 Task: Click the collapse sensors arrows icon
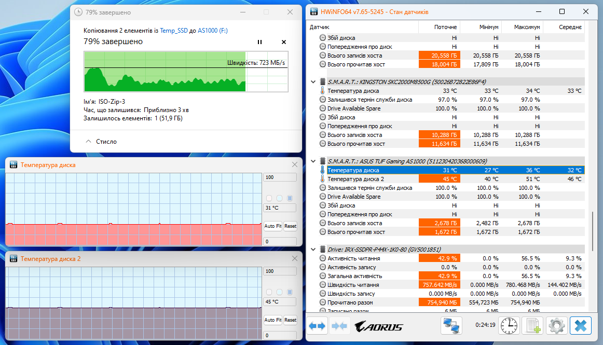tap(339, 326)
